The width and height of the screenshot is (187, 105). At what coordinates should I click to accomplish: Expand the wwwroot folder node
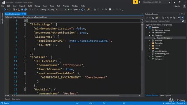(x=149, y=41)
